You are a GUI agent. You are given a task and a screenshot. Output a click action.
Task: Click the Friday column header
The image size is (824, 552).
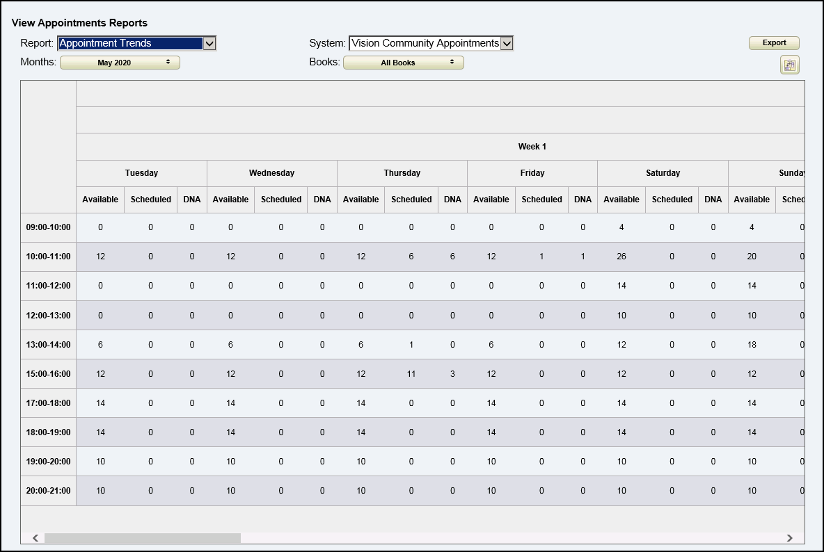tap(532, 173)
